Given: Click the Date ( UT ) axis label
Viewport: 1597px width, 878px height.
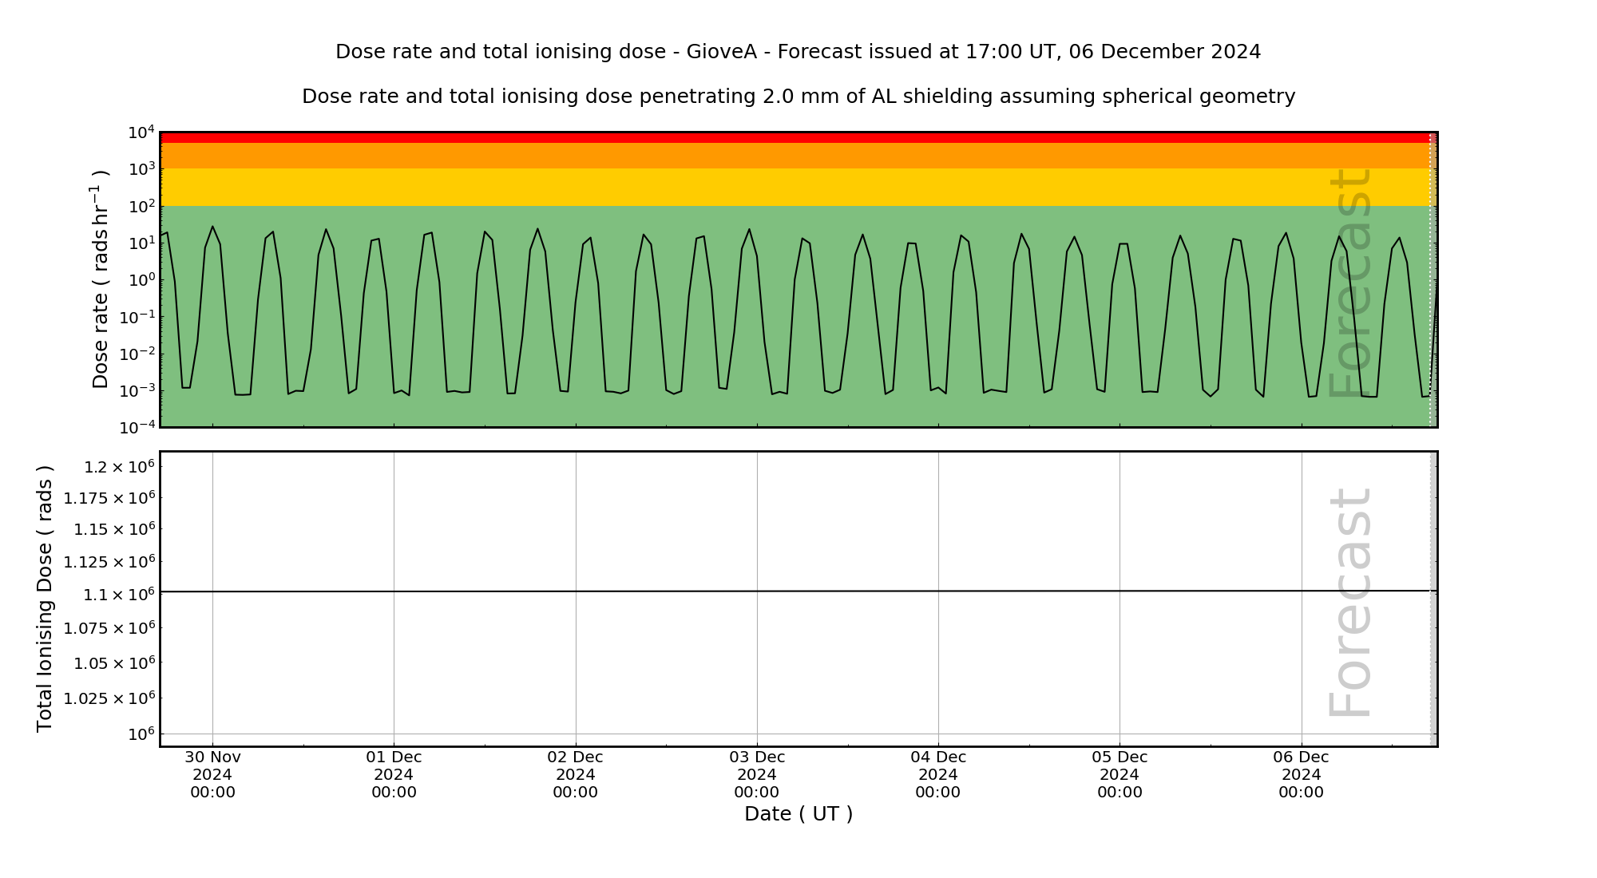Looking at the screenshot, I should [798, 814].
